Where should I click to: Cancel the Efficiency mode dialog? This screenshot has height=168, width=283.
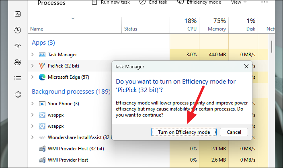[x=234, y=132]
